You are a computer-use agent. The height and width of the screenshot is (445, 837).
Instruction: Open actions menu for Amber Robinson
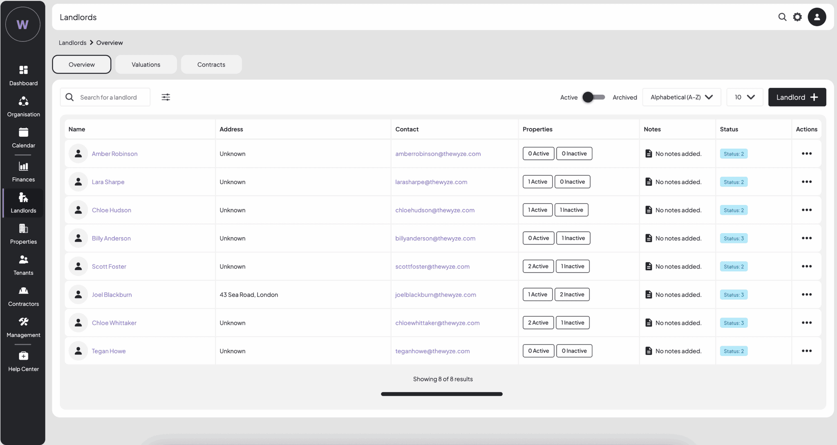pyautogui.click(x=806, y=154)
